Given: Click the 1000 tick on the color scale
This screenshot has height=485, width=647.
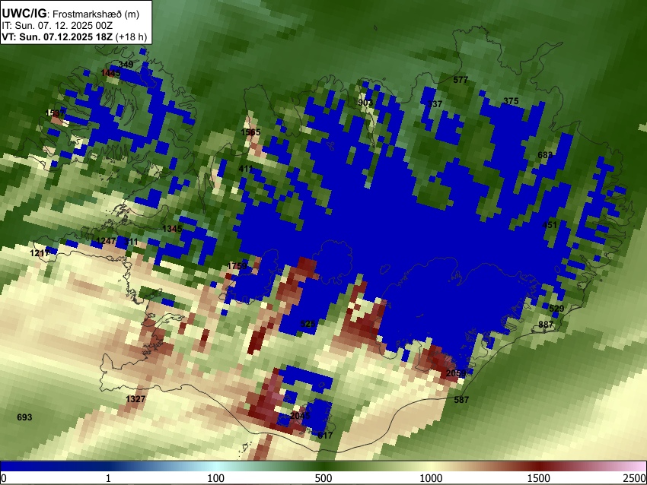Looking at the screenshot, I should click(x=431, y=478).
